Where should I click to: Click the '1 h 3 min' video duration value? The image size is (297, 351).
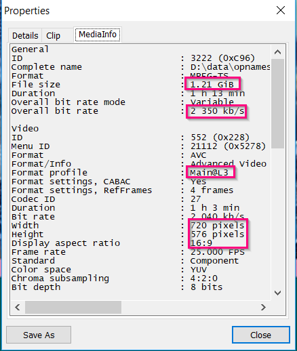[215, 208]
